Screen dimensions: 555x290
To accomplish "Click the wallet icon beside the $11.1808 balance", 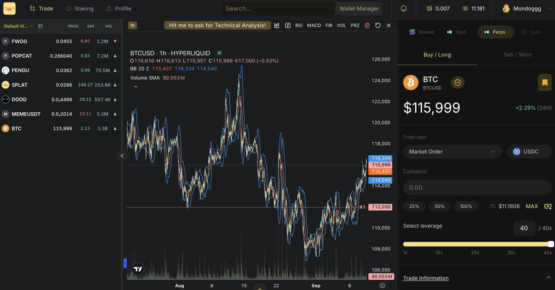I will [493, 206].
